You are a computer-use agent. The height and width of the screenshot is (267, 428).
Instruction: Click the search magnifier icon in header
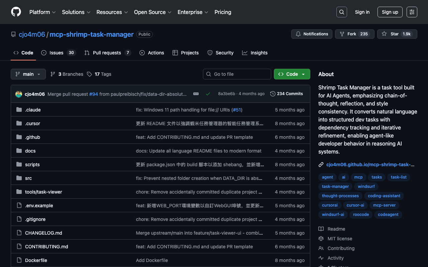342,12
